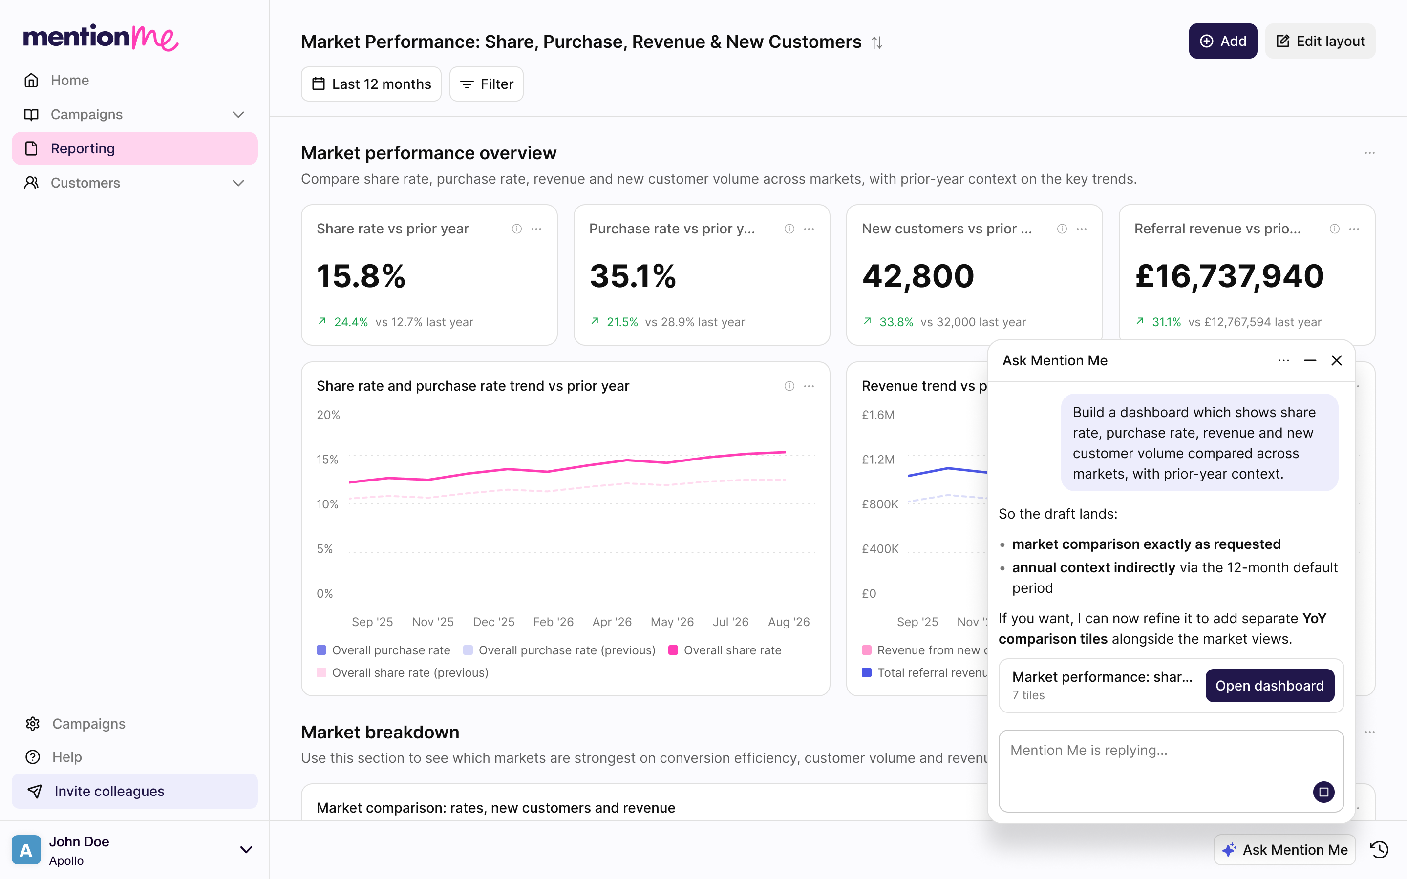Open Campaigns in top sidebar navigation

[135, 115]
